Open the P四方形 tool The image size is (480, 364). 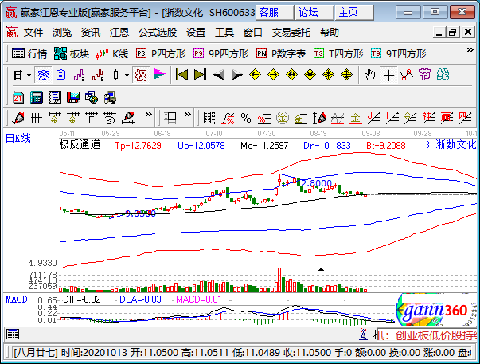tap(161, 53)
